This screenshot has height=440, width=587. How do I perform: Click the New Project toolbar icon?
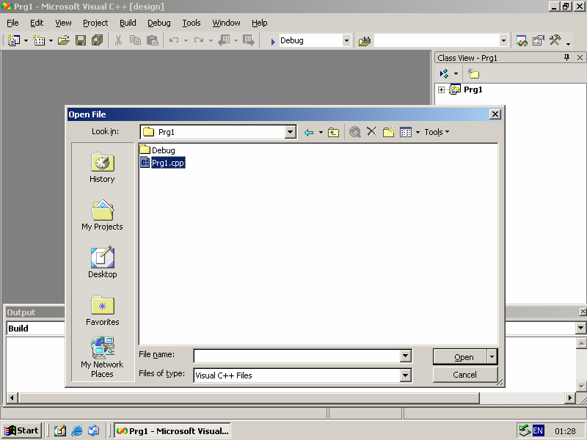coord(14,40)
